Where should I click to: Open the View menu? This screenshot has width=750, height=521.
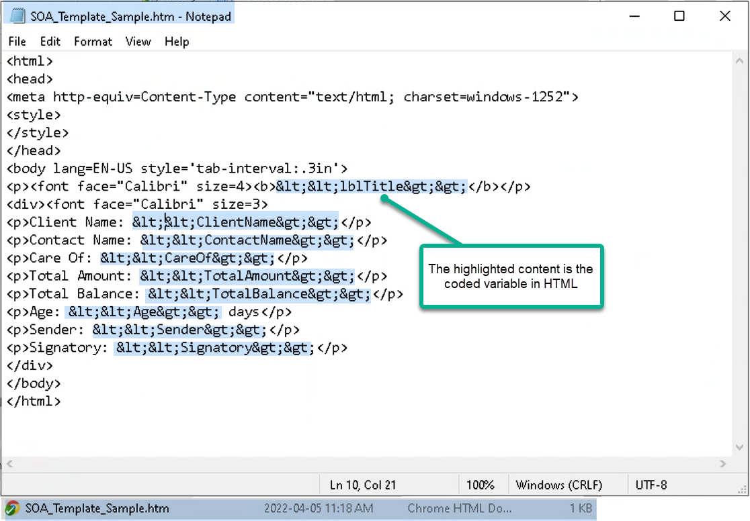click(x=138, y=42)
